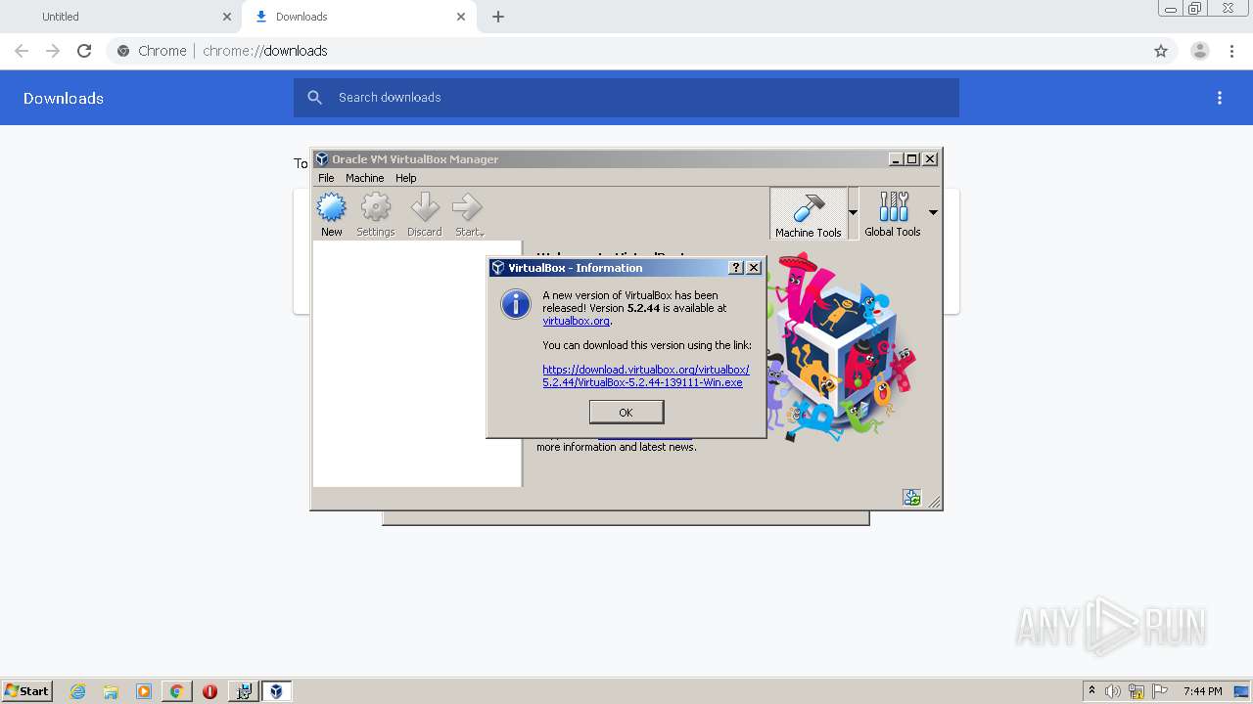Click the Discard toolbar icon
This screenshot has width=1253, height=704.
click(425, 214)
